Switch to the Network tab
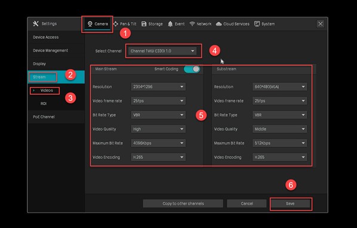The image size is (357, 228). coord(201,24)
